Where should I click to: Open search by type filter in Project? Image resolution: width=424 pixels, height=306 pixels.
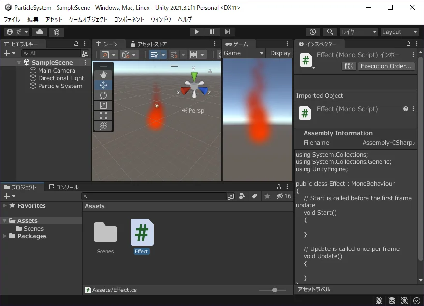[242, 196]
